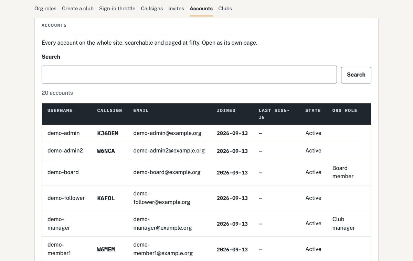Image resolution: width=413 pixels, height=261 pixels.
Task: Select the Invites tab
Action: [x=176, y=9]
